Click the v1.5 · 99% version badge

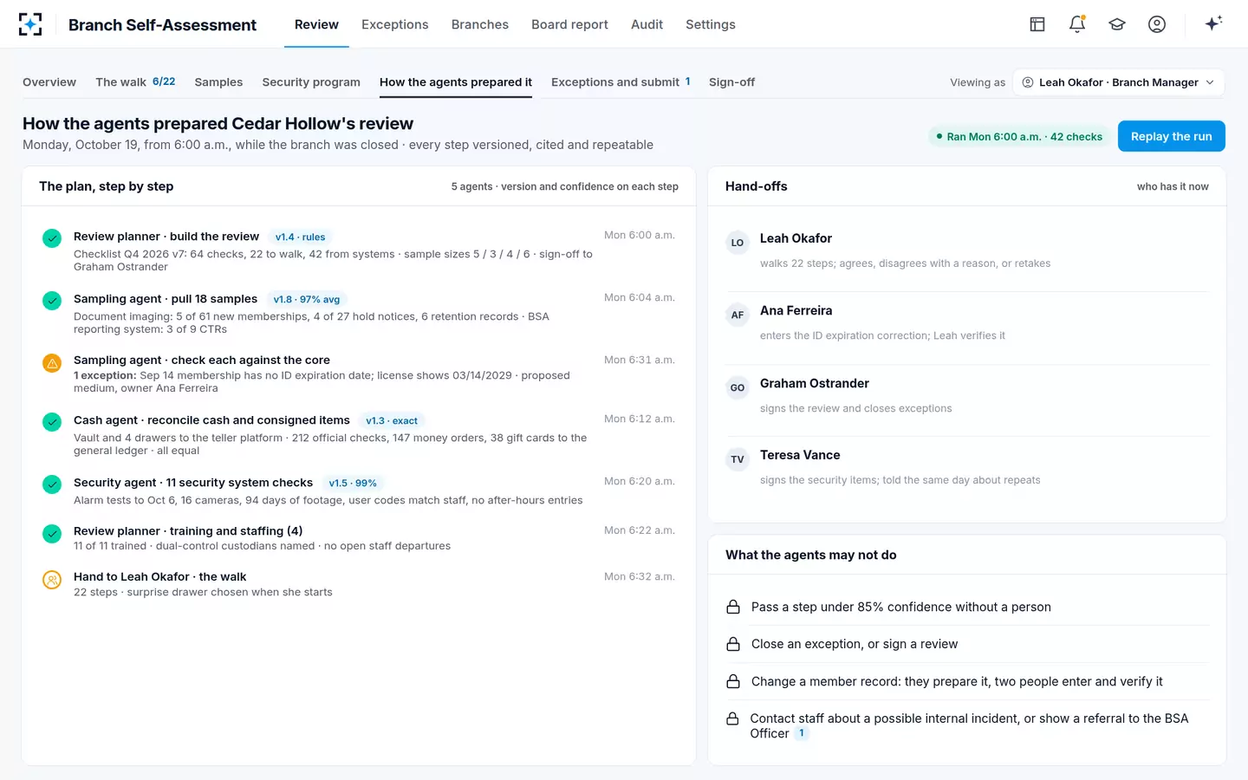coord(353,484)
